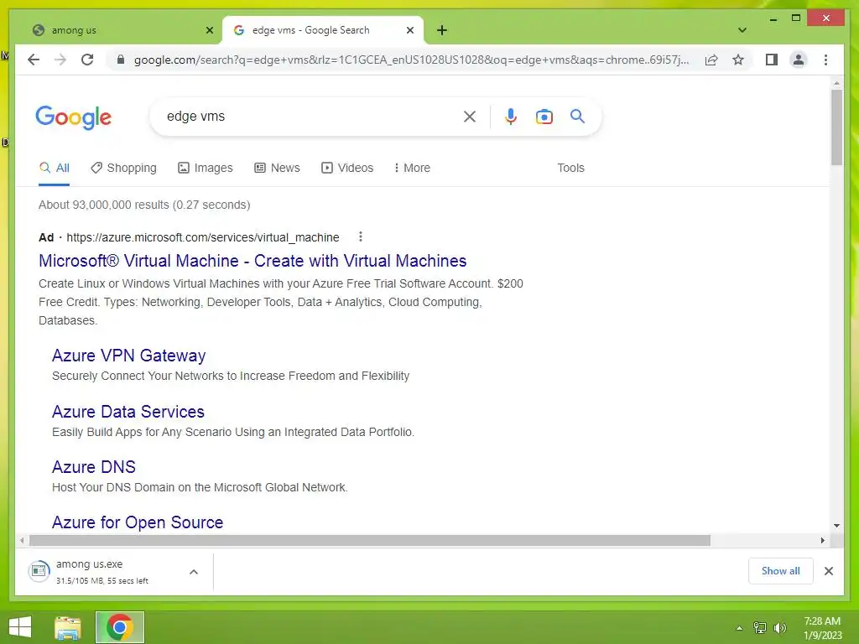The height and width of the screenshot is (644, 859).
Task: Clear the search box with X
Action: point(470,117)
